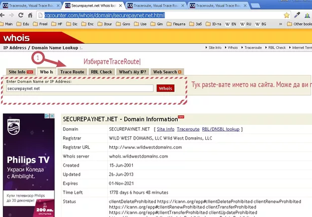312x217 pixels.
Task: Click the browser forward arrow
Action: pos(12,15)
